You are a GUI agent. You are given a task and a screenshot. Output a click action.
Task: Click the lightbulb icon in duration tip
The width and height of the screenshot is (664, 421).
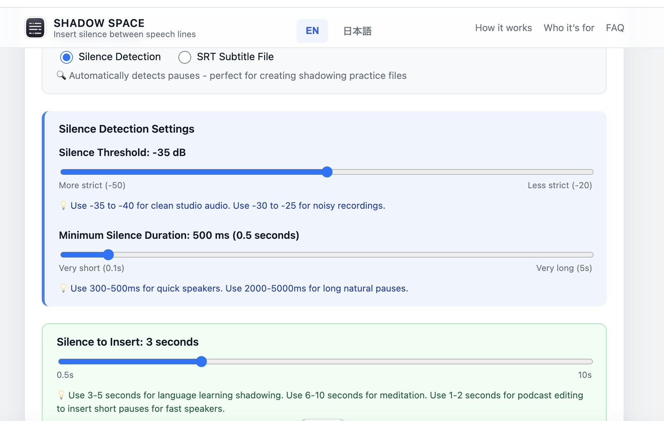coord(63,288)
